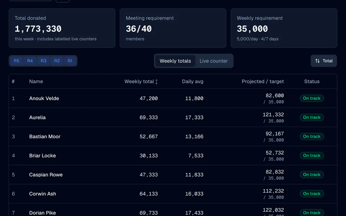The width and height of the screenshot is (346, 216).
Task: Click the daily average 17,333
Action: click(x=194, y=117)
